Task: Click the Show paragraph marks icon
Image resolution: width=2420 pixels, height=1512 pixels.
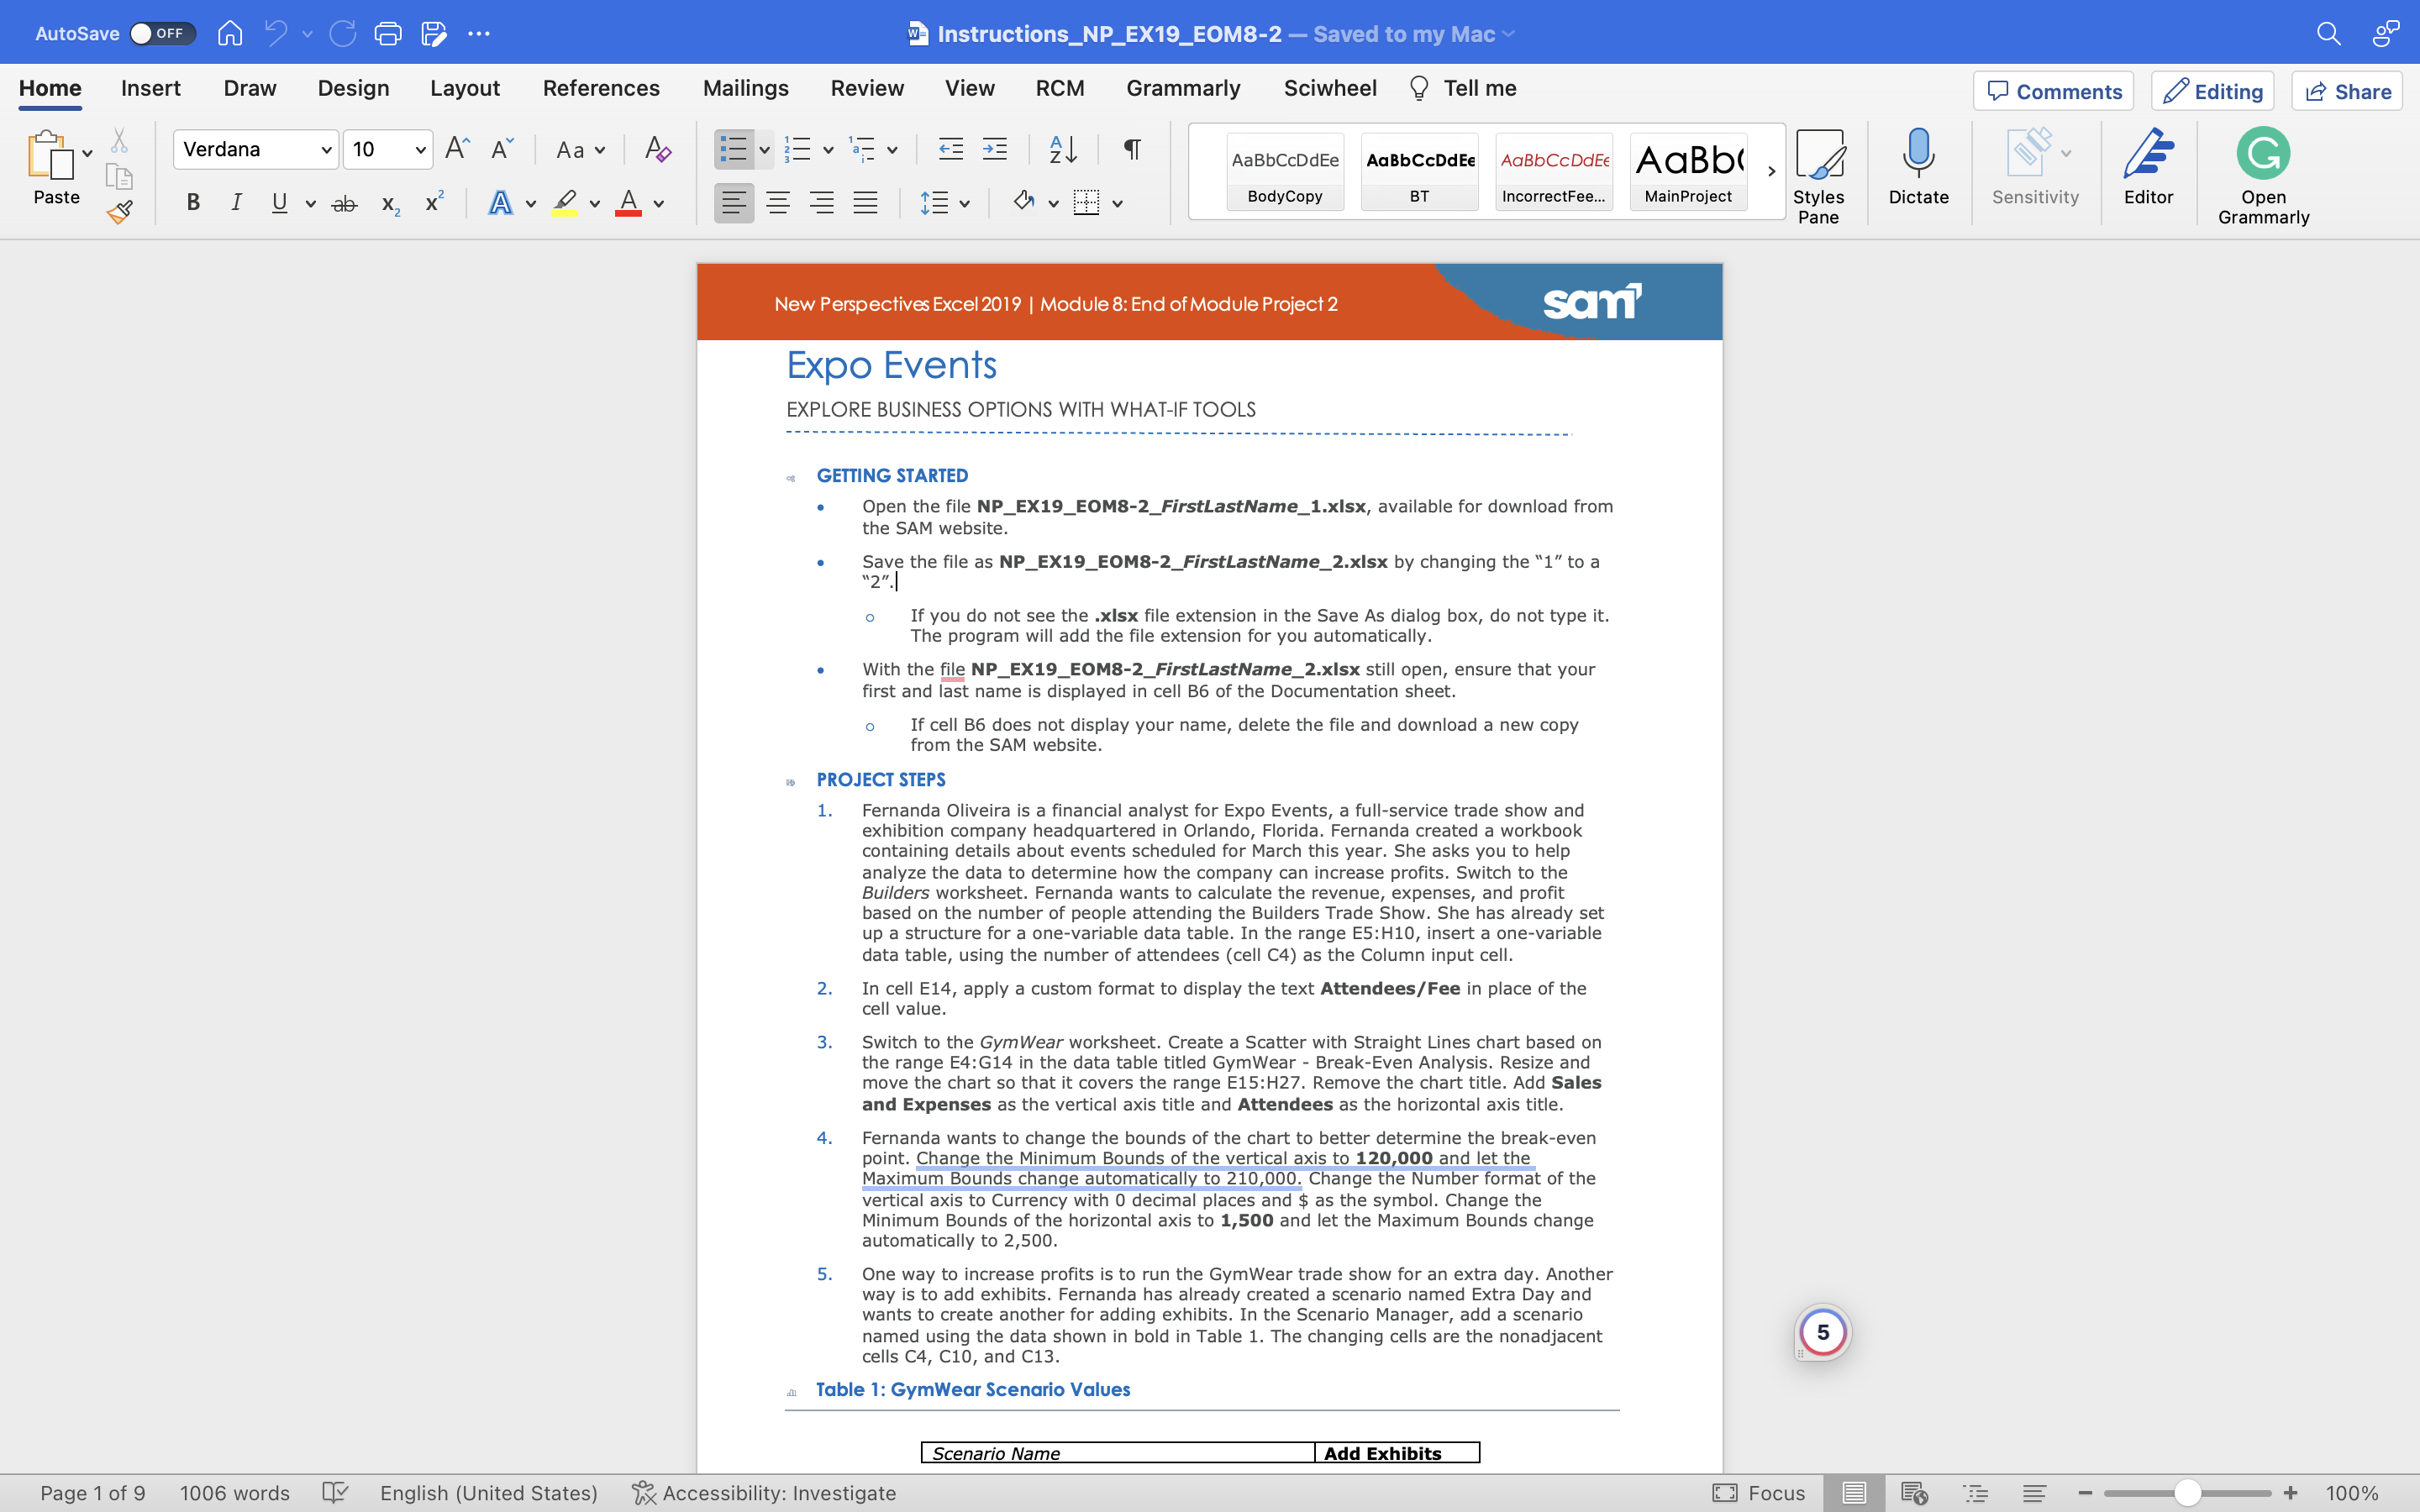Action: [1132, 150]
